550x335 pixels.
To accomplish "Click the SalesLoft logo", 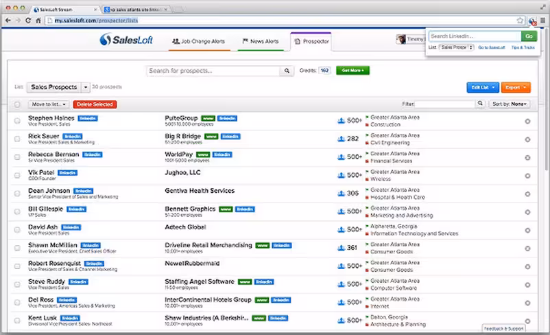I will coord(126,39).
